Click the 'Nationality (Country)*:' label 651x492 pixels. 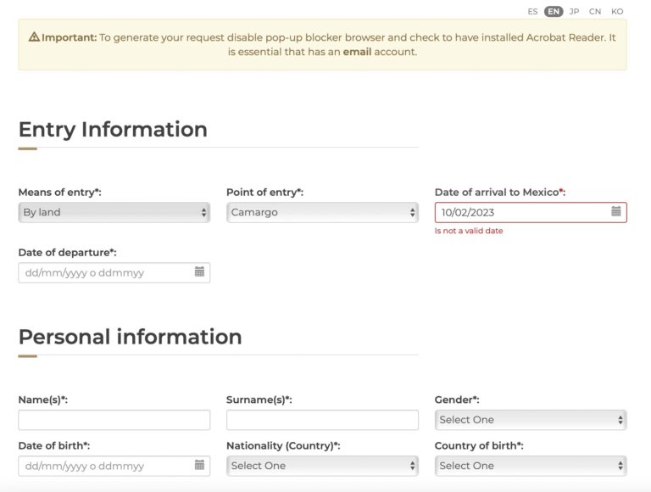click(283, 445)
